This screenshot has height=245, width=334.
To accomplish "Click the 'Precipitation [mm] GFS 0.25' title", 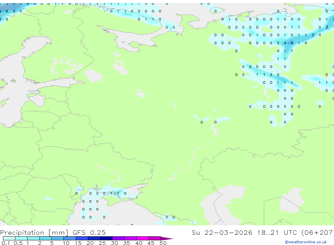I will pos(53,232).
